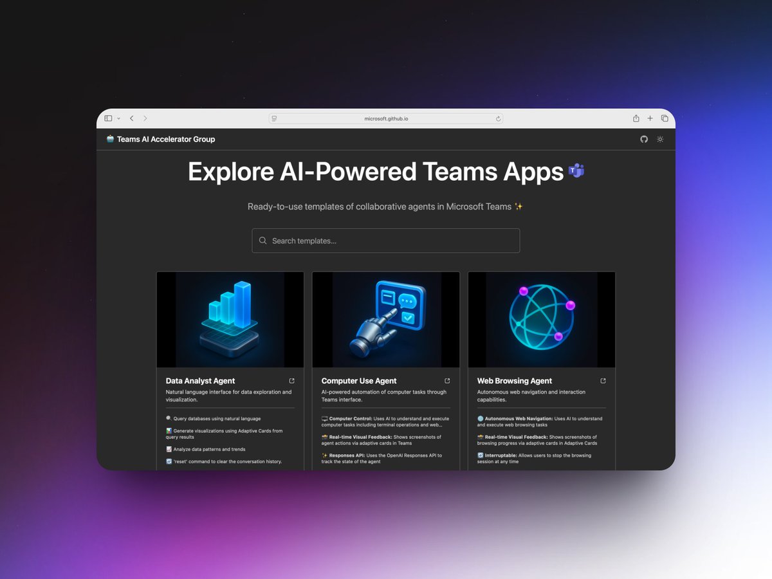The image size is (772, 579).
Task: Go back with the browser back arrow
Action: point(131,118)
